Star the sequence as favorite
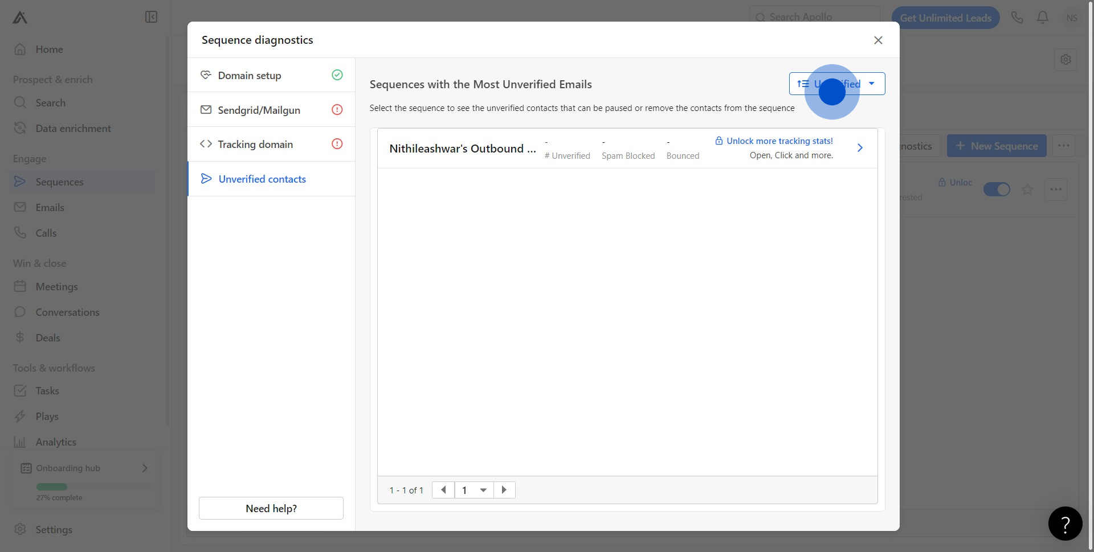Image resolution: width=1094 pixels, height=552 pixels. (1027, 190)
